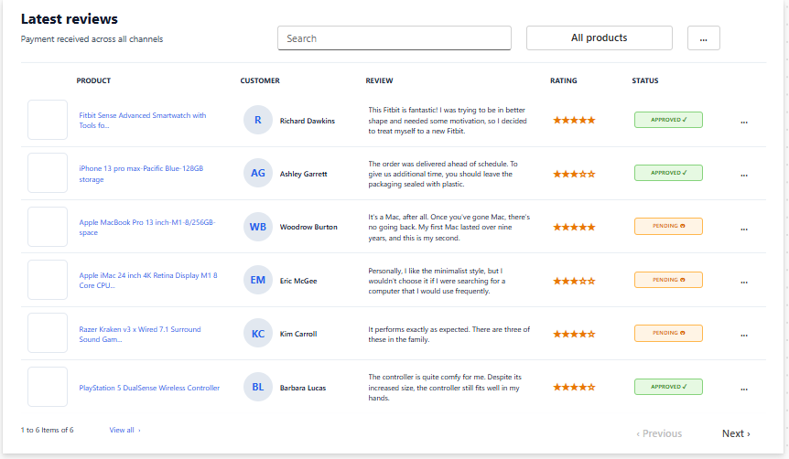The image size is (789, 459).
Task: Click the PlayStation 5 controller product thumbnail
Action: [48, 387]
